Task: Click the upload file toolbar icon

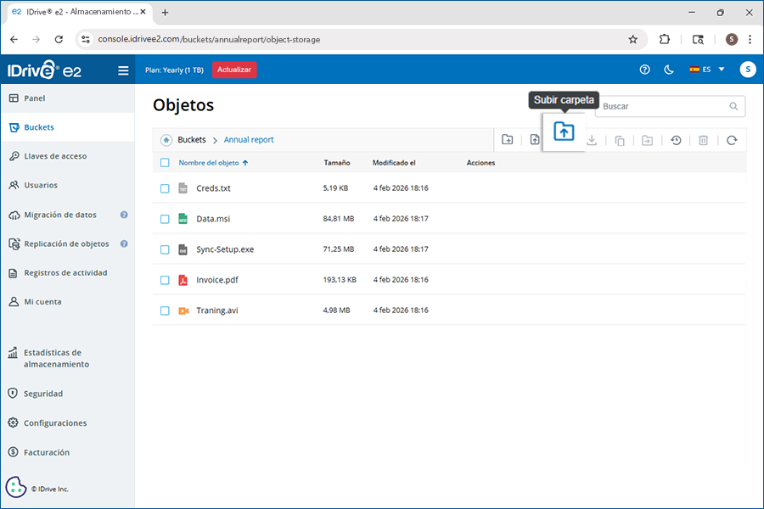Action: click(535, 140)
